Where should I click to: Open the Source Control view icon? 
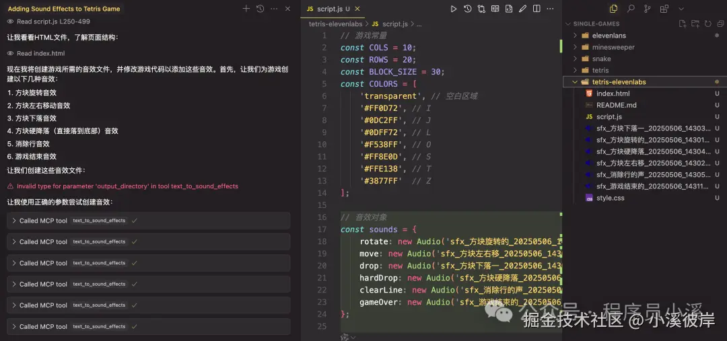(648, 9)
